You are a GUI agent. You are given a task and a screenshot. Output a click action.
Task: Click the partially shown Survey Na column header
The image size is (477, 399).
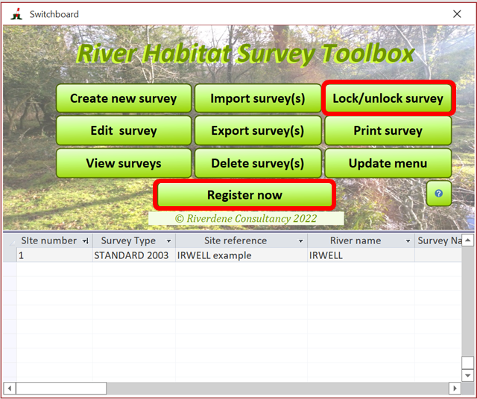(438, 240)
